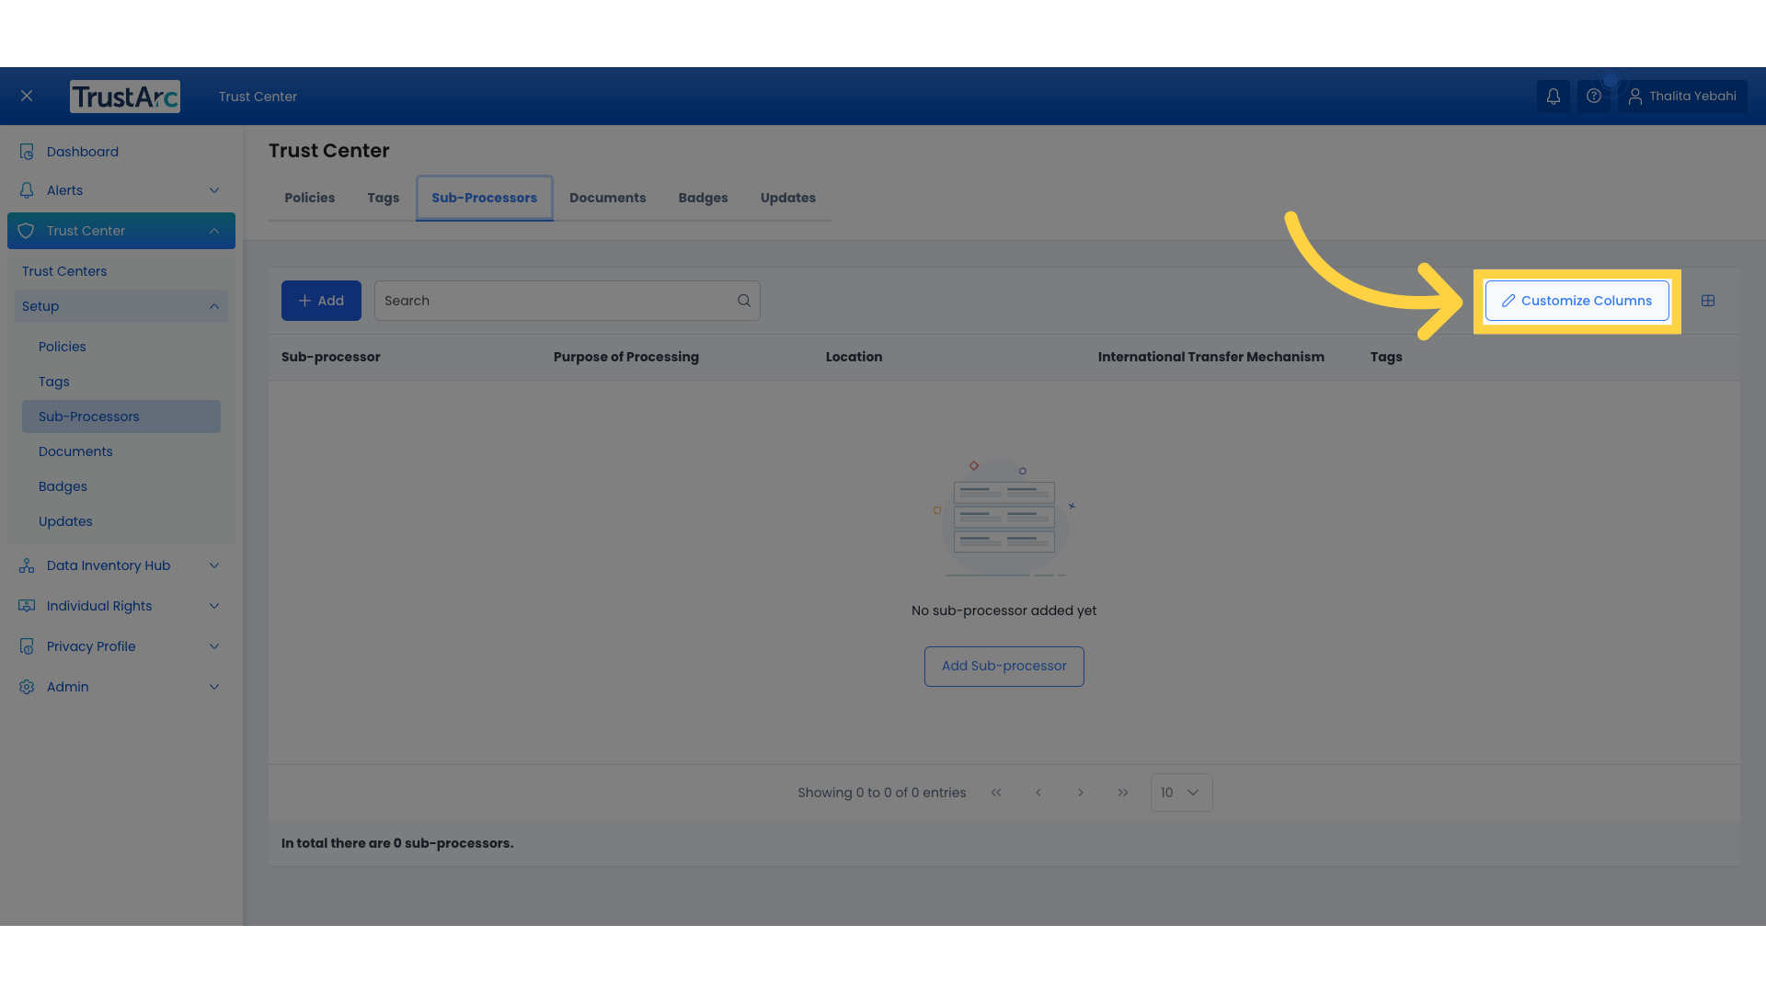The image size is (1766, 993).
Task: Go to last page of entries
Action: tap(1123, 793)
